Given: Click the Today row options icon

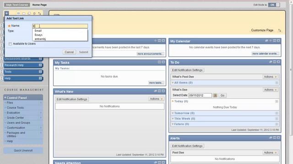Looking at the screenshot, I should coord(277,101).
